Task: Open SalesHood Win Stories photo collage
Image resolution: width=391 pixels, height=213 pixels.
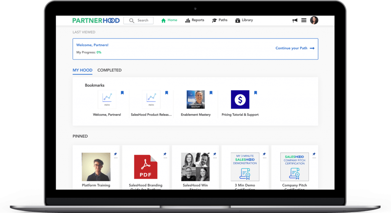Action: point(195,167)
